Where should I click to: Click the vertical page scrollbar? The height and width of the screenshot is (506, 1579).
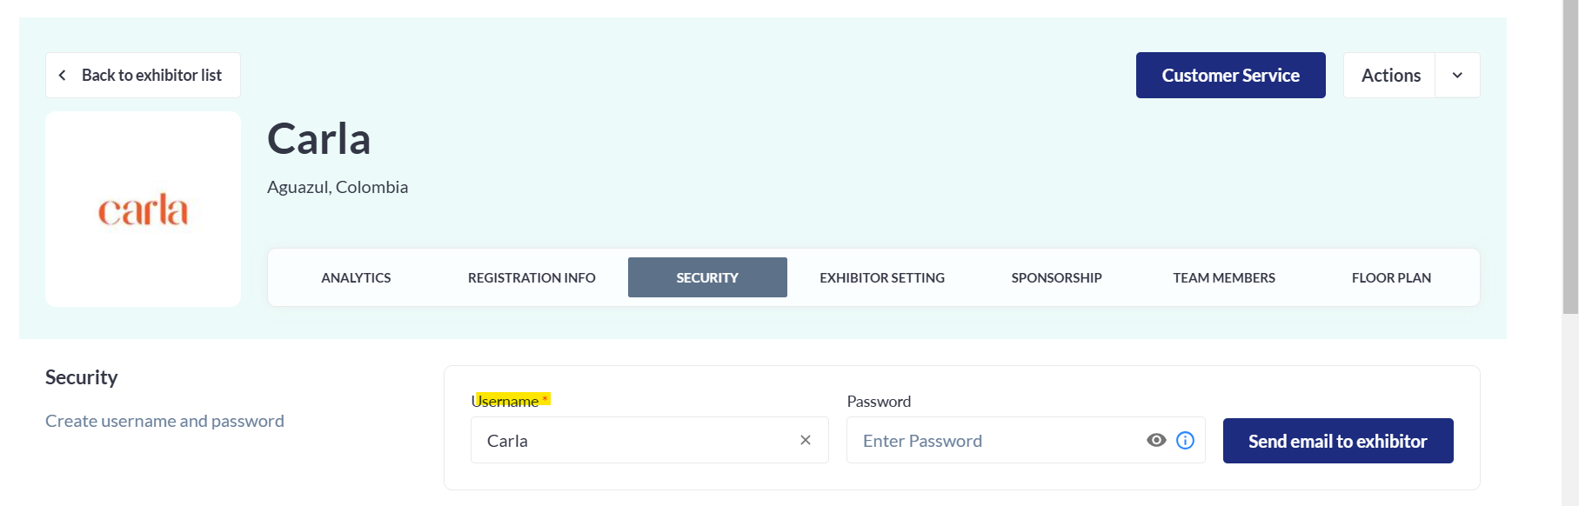1570,157
